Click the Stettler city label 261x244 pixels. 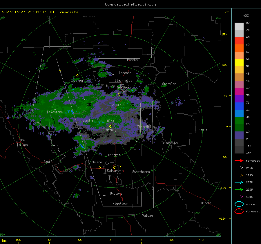[169, 84]
